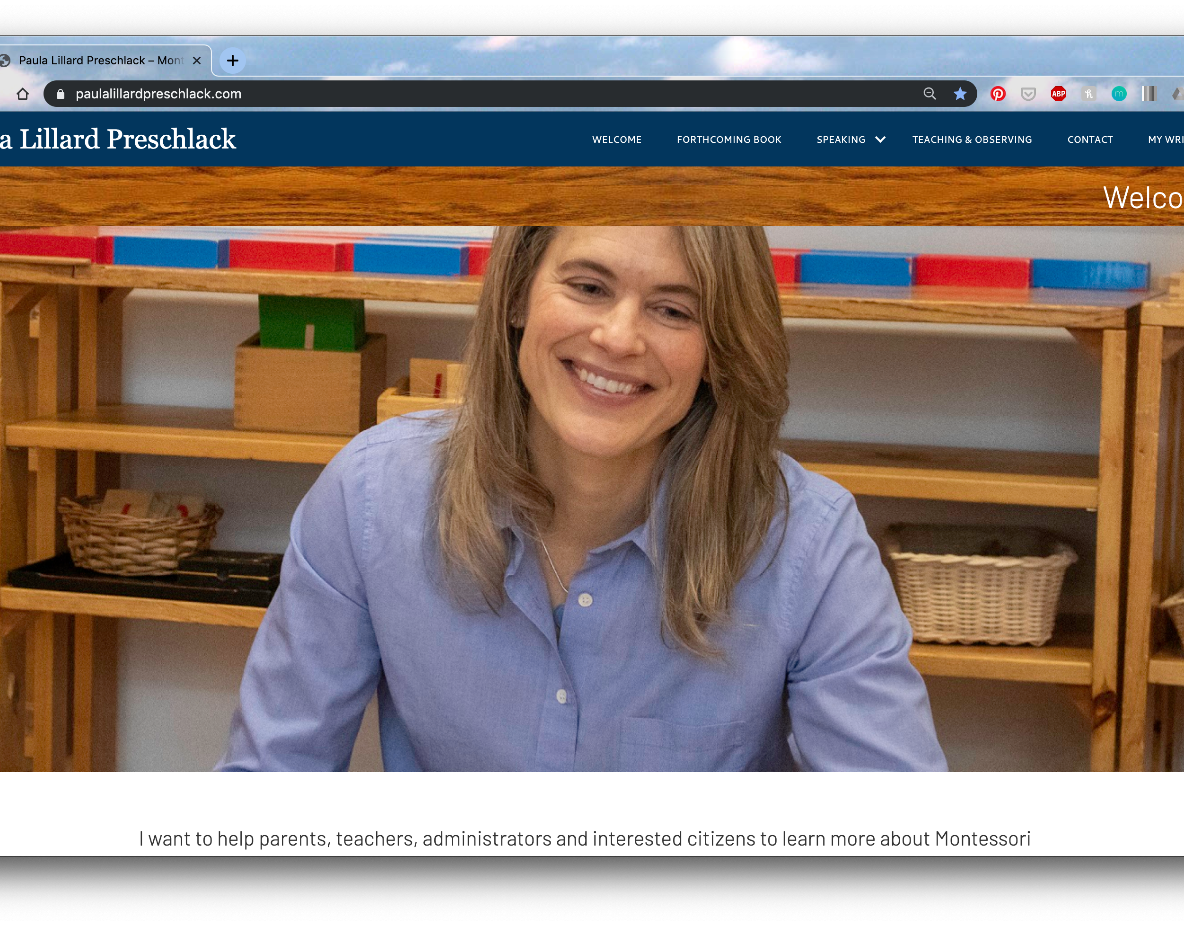Image resolution: width=1184 pixels, height=926 pixels.
Task: Open the Adblock Plus ABP extension
Action: point(1058,94)
